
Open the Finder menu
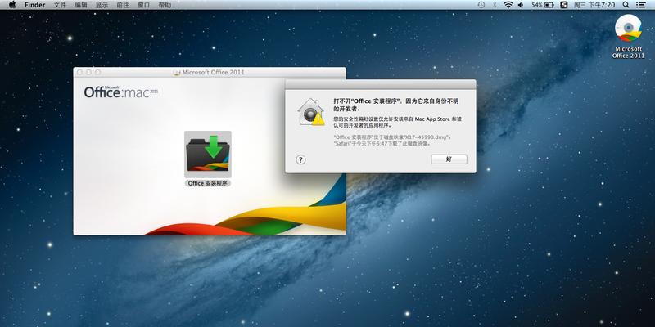pos(34,5)
